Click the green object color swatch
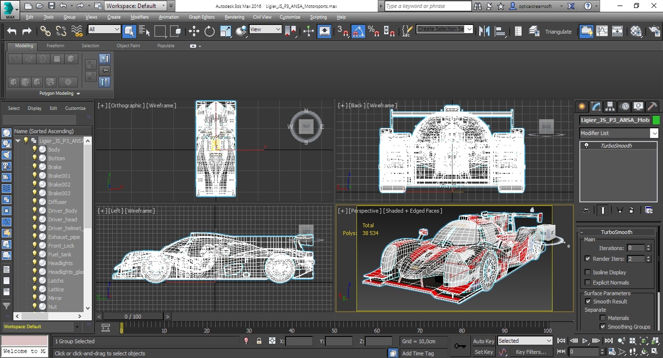Screen dimensions: 663x358 (656, 120)
